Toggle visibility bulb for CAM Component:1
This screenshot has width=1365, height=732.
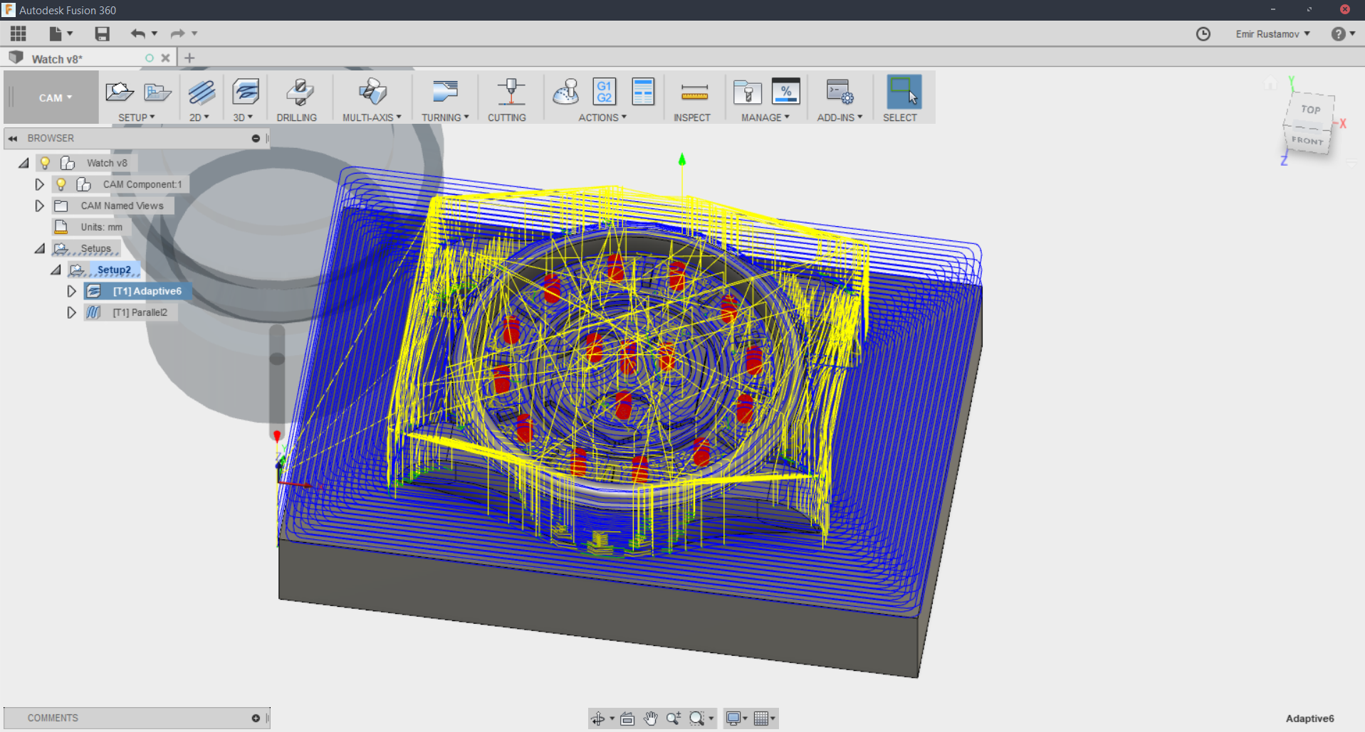pos(61,184)
